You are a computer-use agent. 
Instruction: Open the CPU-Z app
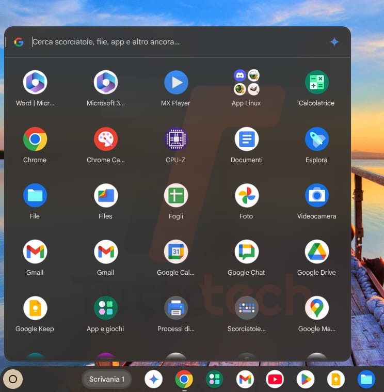176,139
